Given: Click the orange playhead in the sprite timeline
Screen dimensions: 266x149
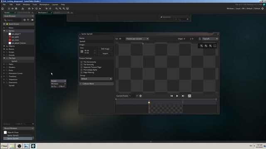Looking at the screenshot, I should [x=149, y=102].
